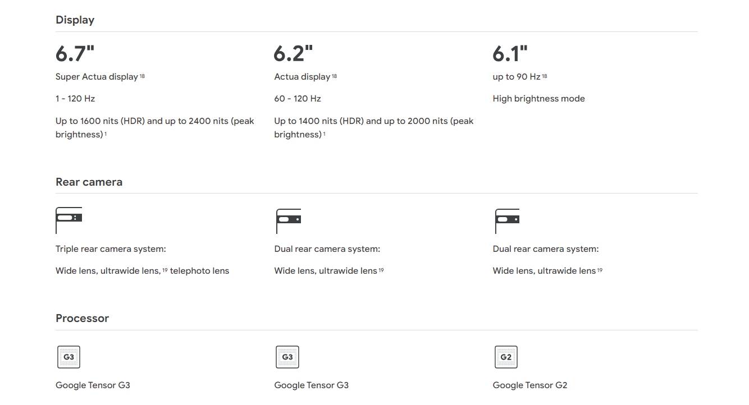
Task: Click the Google Tensor G2 label
Action: pyautogui.click(x=530, y=385)
